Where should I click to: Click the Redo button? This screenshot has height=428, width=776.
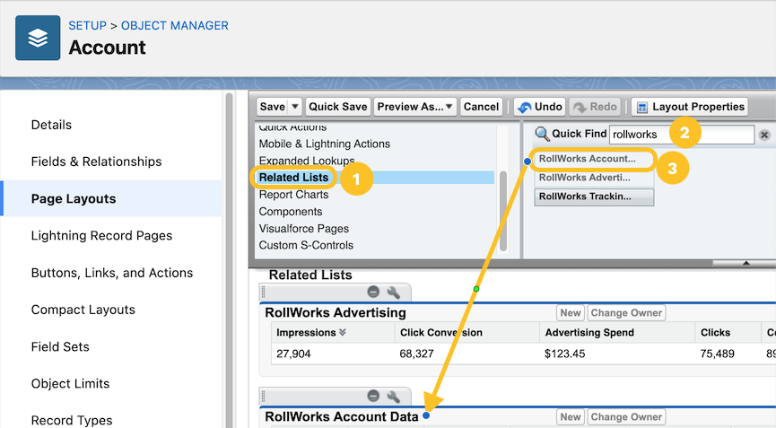pyautogui.click(x=596, y=107)
